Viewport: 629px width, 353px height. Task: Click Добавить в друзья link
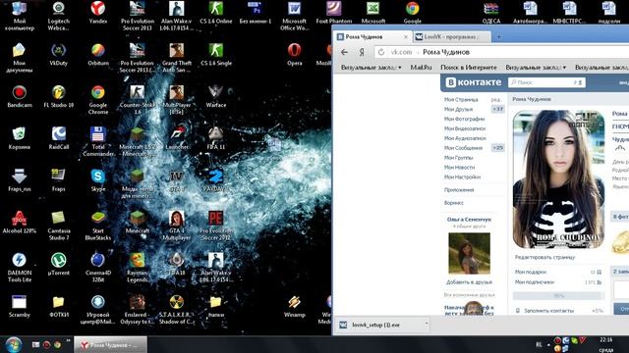pos(469,282)
